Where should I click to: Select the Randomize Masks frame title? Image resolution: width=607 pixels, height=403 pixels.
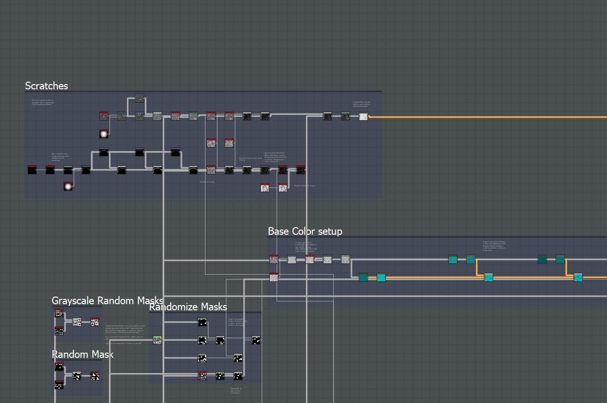click(x=188, y=307)
